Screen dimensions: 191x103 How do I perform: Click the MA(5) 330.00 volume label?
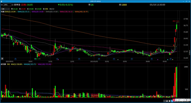[x=17, y=64]
